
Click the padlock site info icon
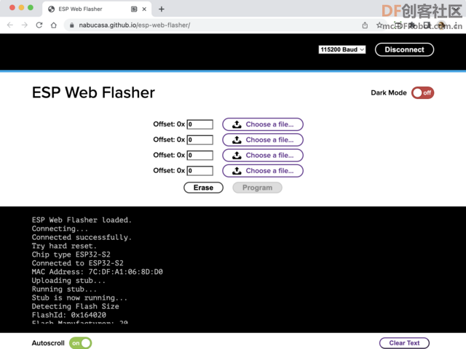[x=71, y=25]
